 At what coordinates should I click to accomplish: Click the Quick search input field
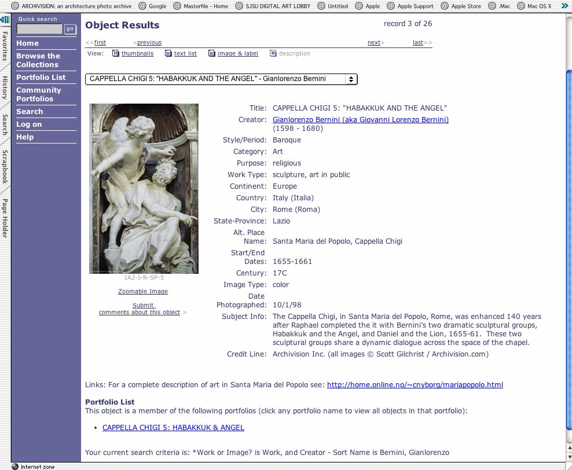click(x=39, y=29)
